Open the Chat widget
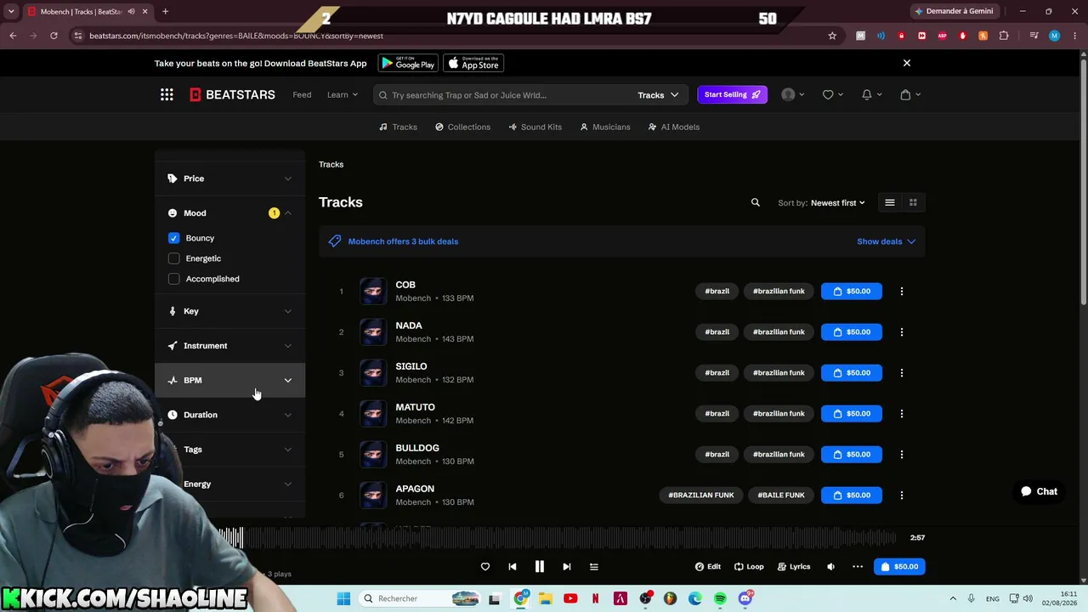1088x612 pixels. point(1039,491)
